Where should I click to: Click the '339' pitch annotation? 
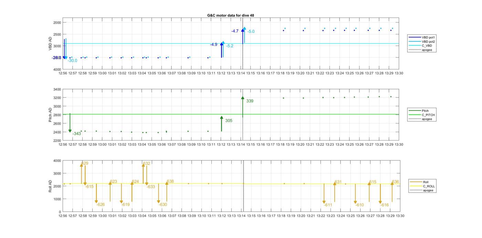250,101
